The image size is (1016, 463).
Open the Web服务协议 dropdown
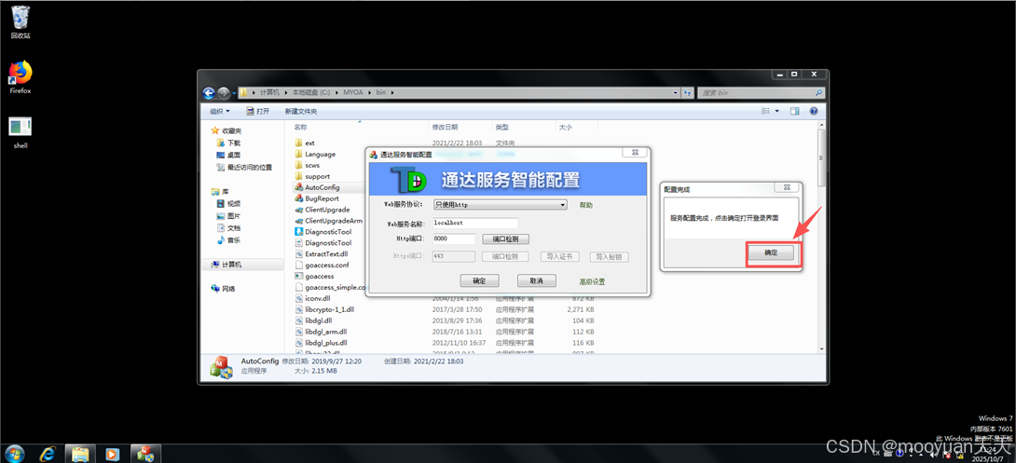[500, 205]
